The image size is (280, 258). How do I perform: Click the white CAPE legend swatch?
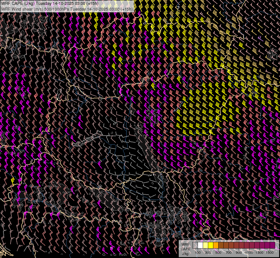tap(200, 245)
